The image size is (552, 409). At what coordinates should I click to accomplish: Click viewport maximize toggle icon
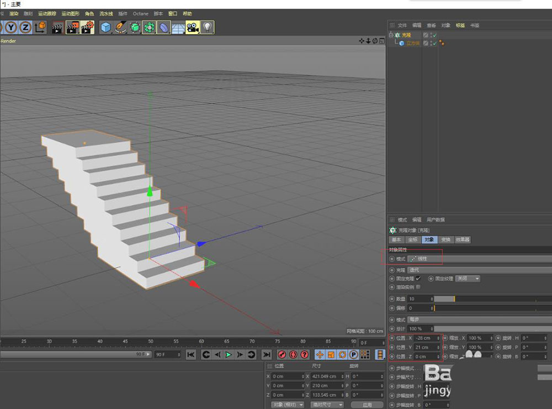click(x=381, y=41)
